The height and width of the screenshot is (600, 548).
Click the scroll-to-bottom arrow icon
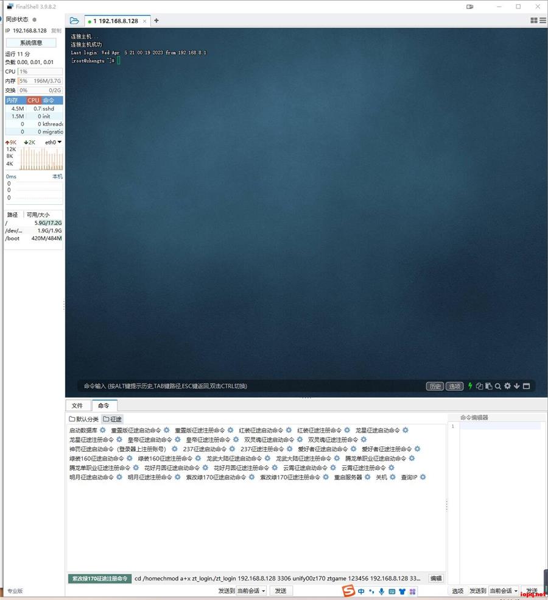point(517,386)
